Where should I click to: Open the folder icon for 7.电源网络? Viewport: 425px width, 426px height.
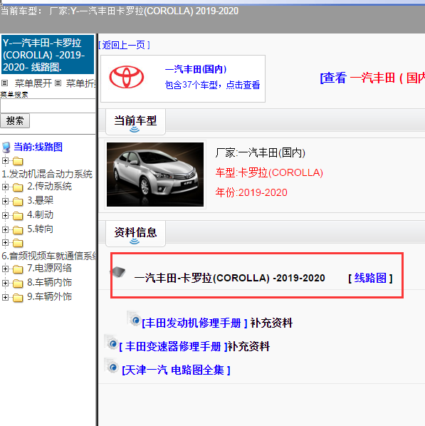point(18,269)
